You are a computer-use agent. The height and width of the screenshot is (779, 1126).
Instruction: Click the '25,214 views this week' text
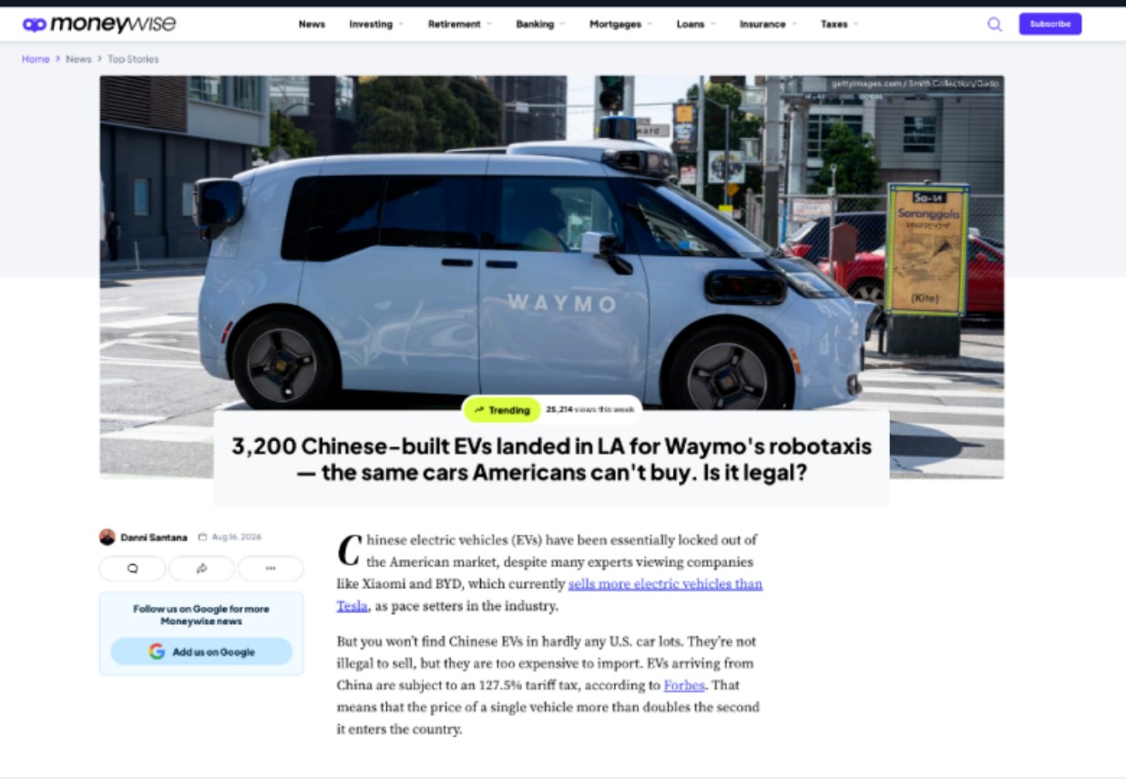[590, 410]
